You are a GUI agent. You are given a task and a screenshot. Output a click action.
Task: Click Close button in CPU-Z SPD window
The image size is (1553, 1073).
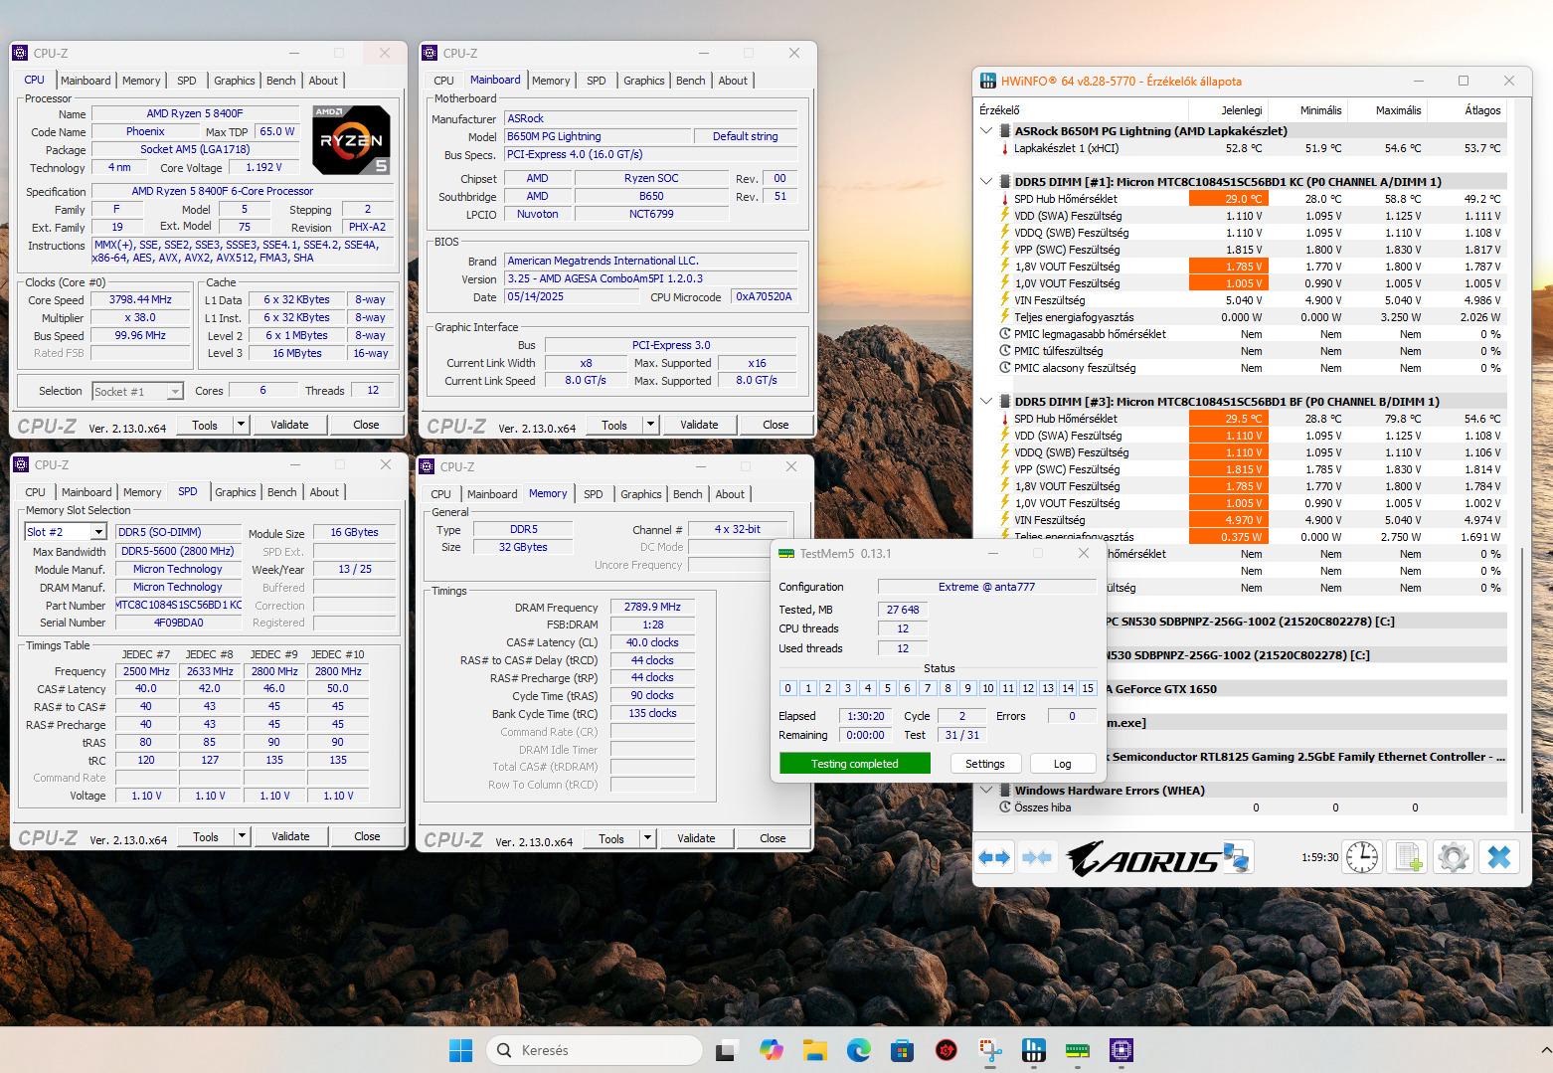click(367, 836)
